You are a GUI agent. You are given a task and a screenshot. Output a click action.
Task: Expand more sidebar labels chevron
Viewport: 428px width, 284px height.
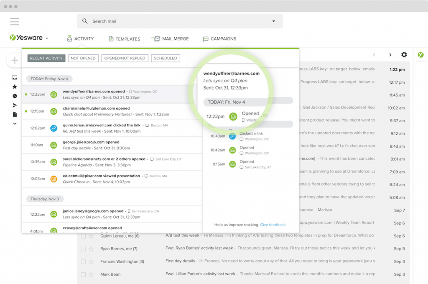pyautogui.click(x=15, y=123)
